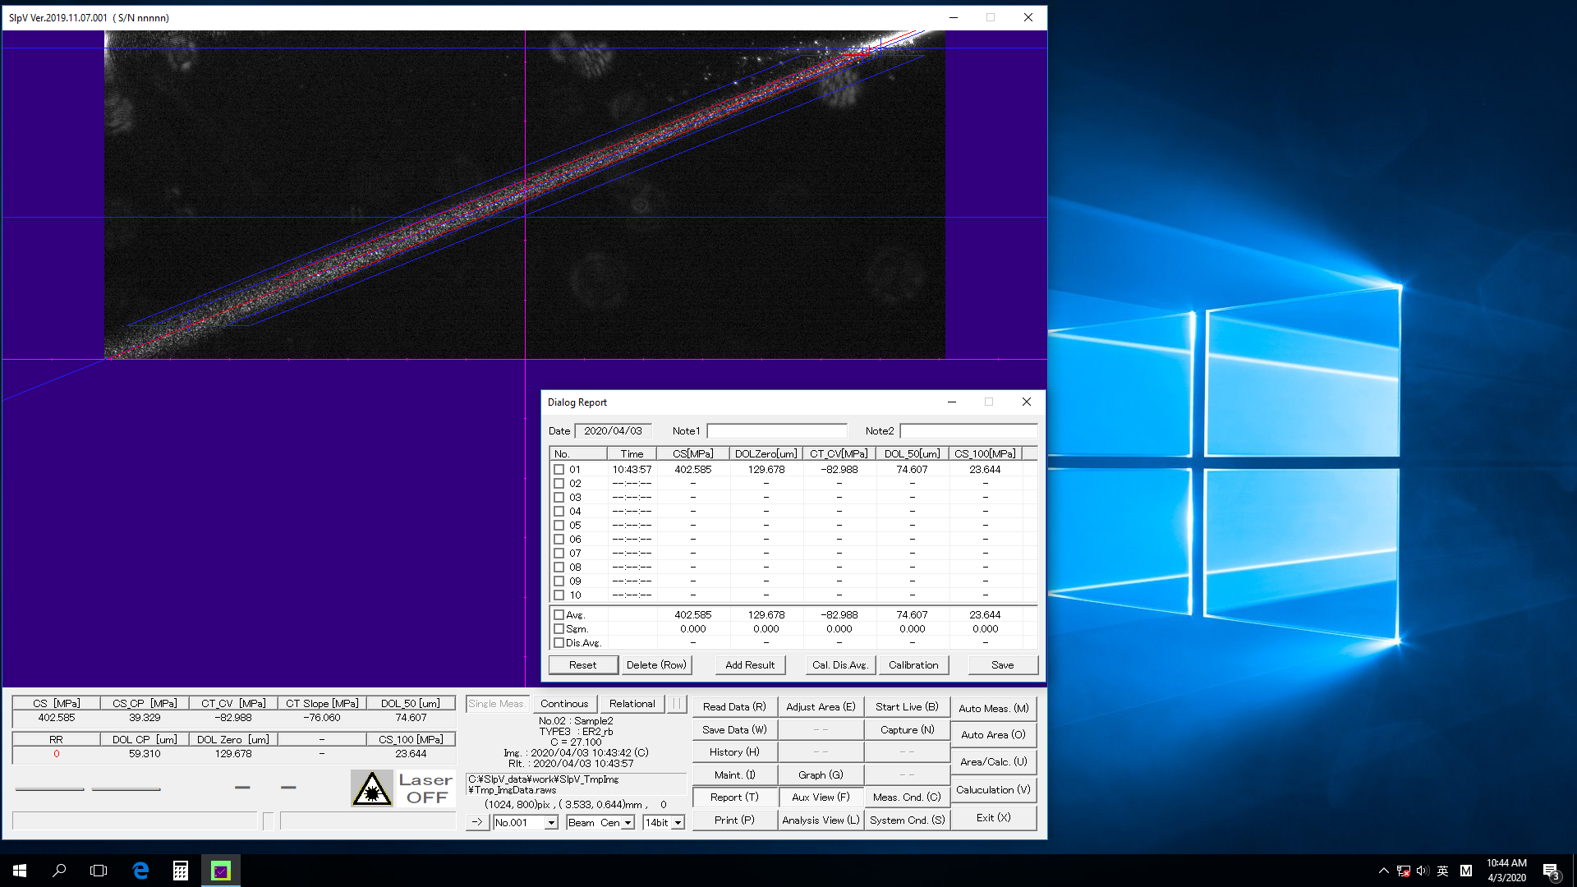Select Relational measurement mode
Screen dimensions: 1577x887
tap(632, 704)
